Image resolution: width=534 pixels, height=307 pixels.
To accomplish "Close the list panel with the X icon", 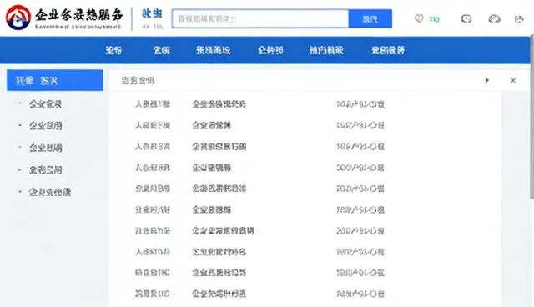I will click(513, 81).
